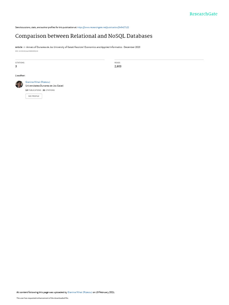Click the ResearchGate logo

[203, 14]
